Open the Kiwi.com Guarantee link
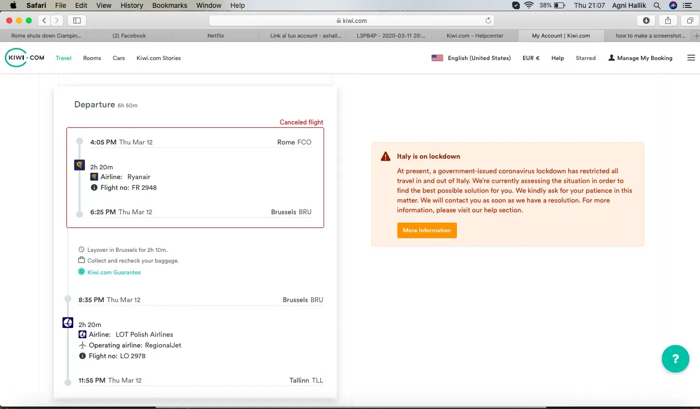Viewport: 700px width, 409px height. [x=114, y=272]
